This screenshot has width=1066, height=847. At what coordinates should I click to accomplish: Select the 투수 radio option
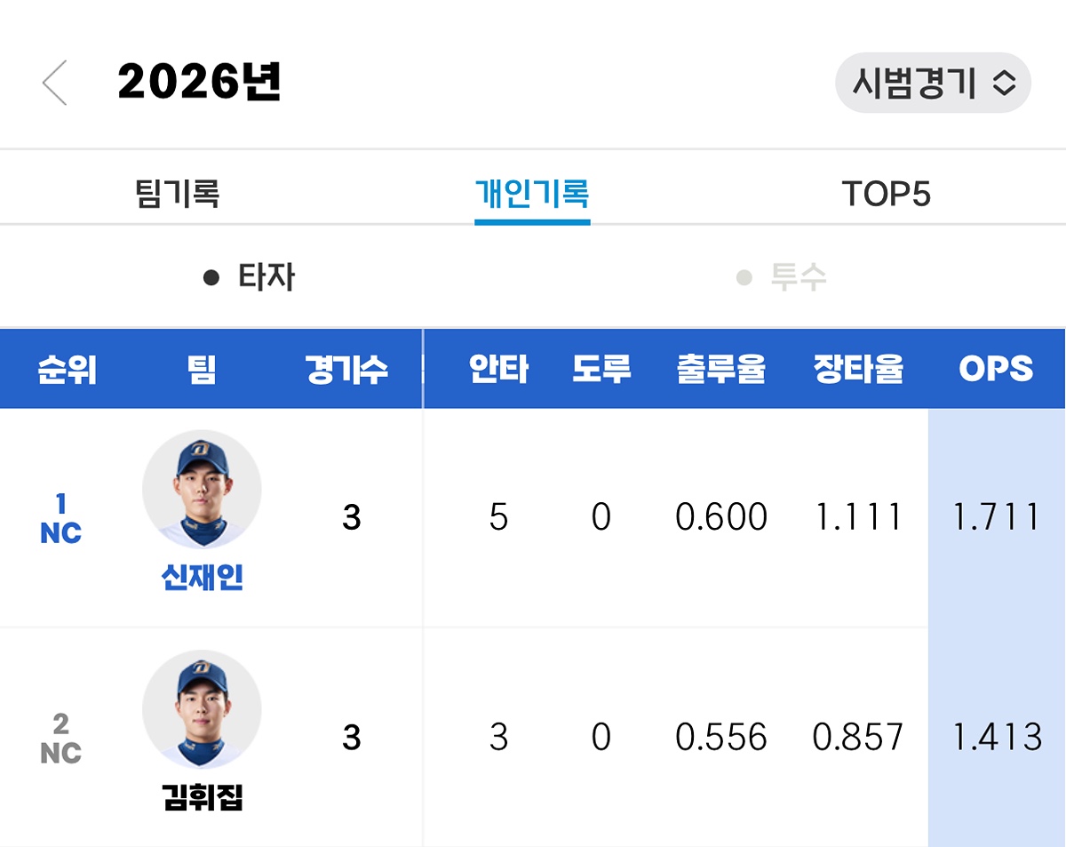tap(782, 277)
